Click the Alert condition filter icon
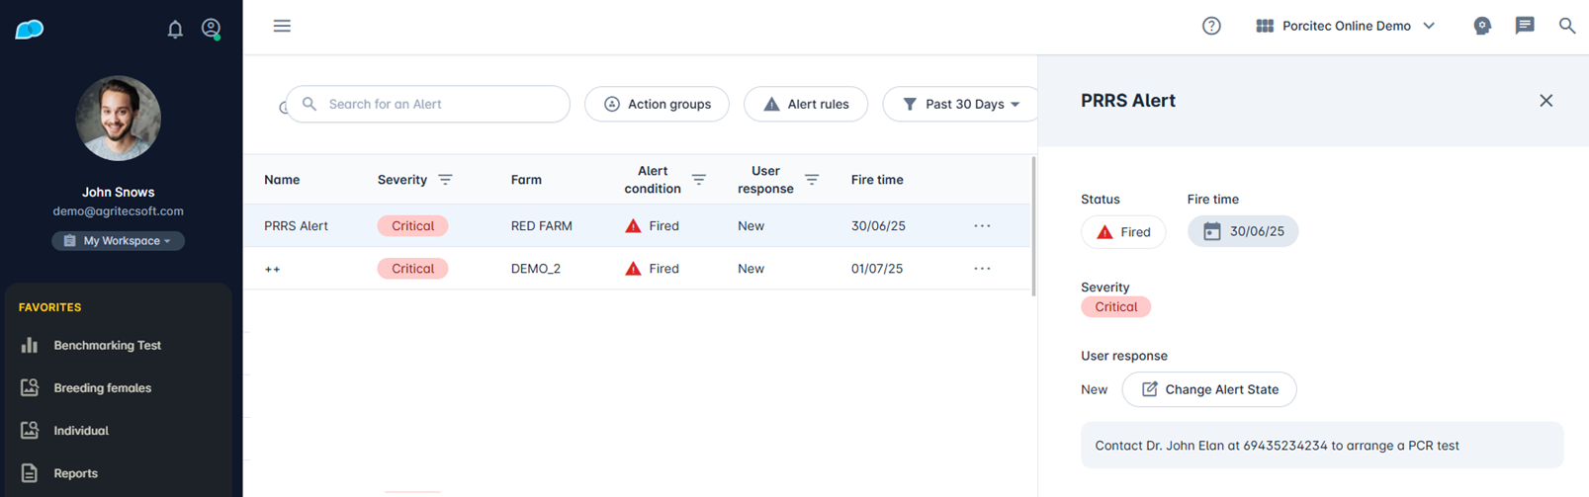 pos(698,180)
